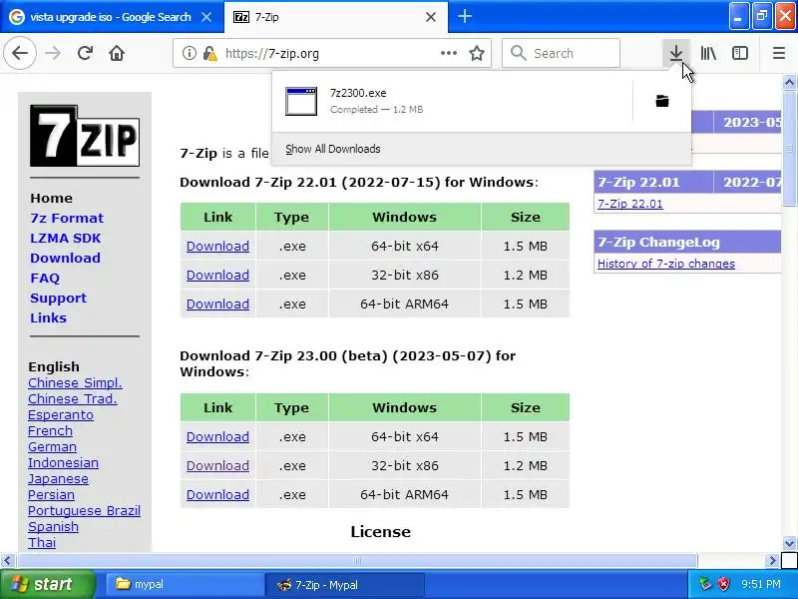This screenshot has width=798, height=599.
Task: Switch language to Portuguese Brazil
Action: click(x=84, y=511)
